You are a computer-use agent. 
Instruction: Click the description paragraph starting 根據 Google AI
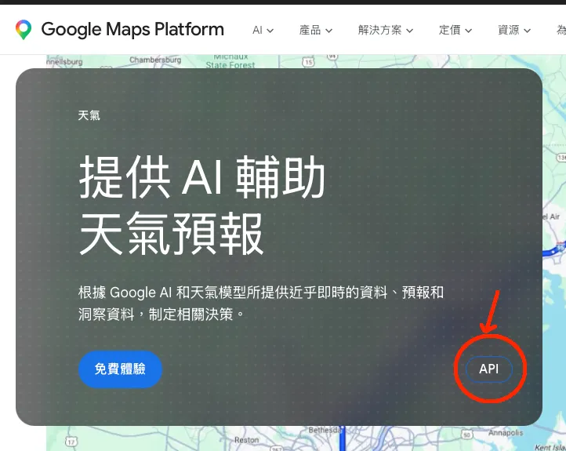[260, 304]
